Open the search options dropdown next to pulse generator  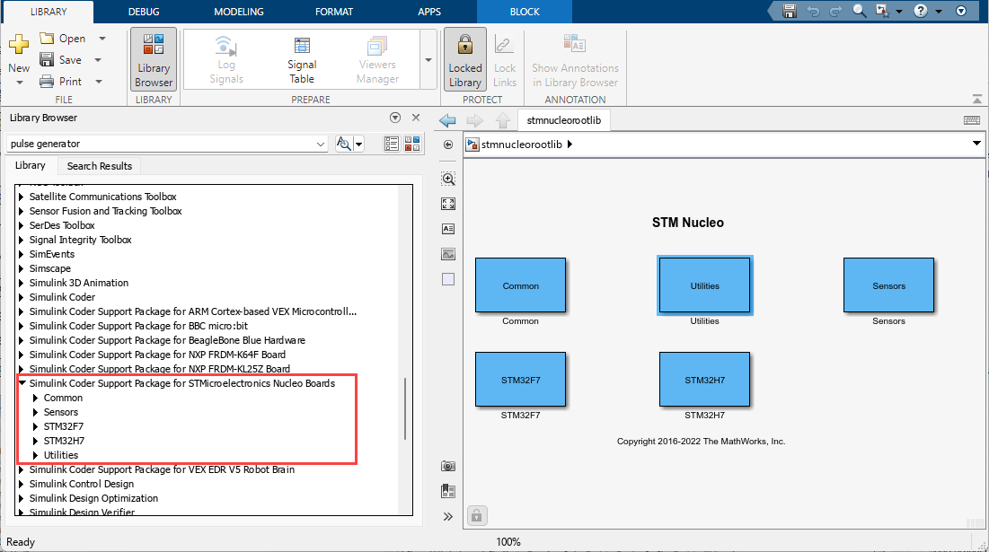pyautogui.click(x=358, y=144)
